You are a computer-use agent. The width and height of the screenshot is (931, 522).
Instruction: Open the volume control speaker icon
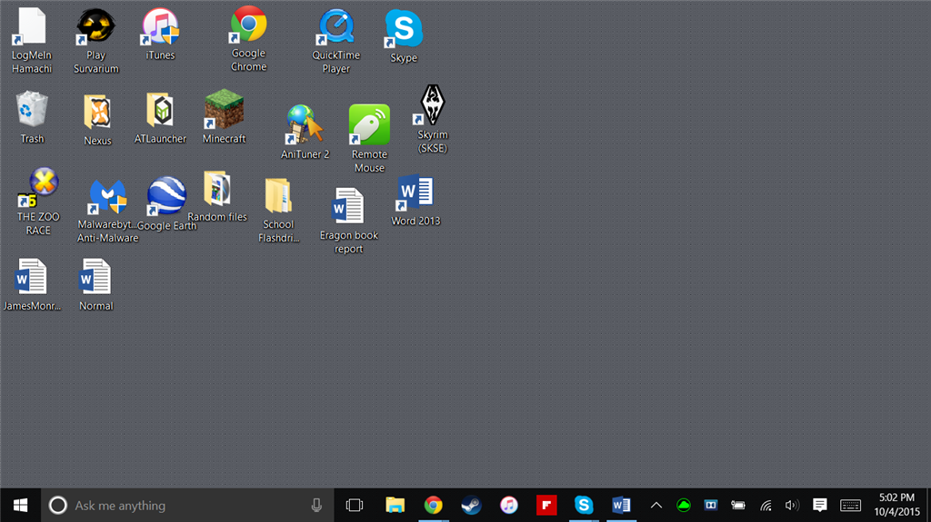792,506
